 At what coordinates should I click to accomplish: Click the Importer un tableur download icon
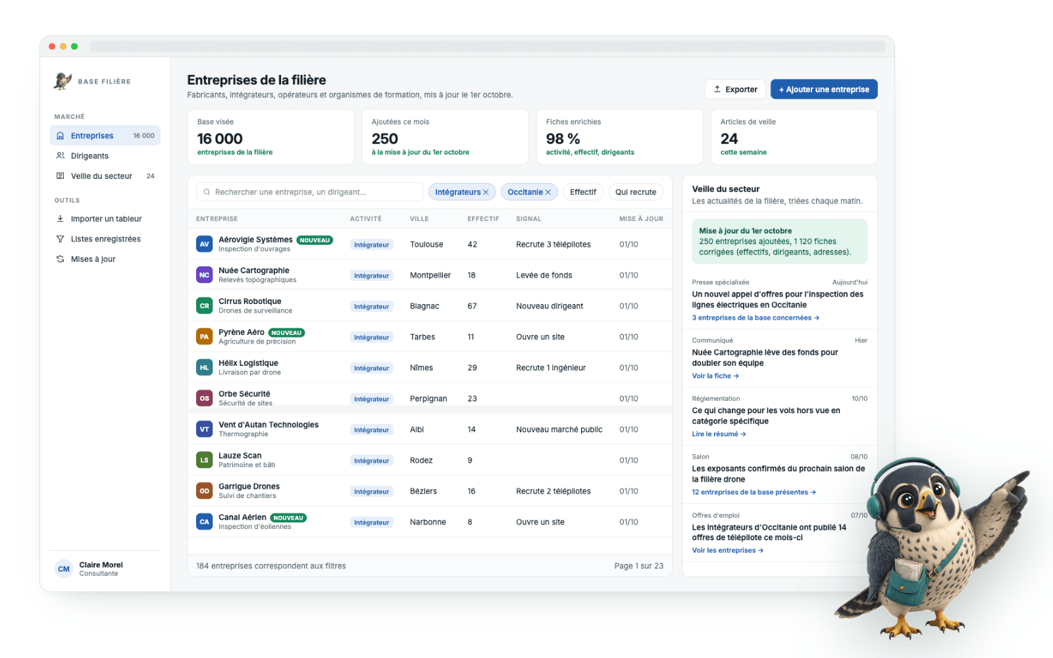pyautogui.click(x=61, y=218)
